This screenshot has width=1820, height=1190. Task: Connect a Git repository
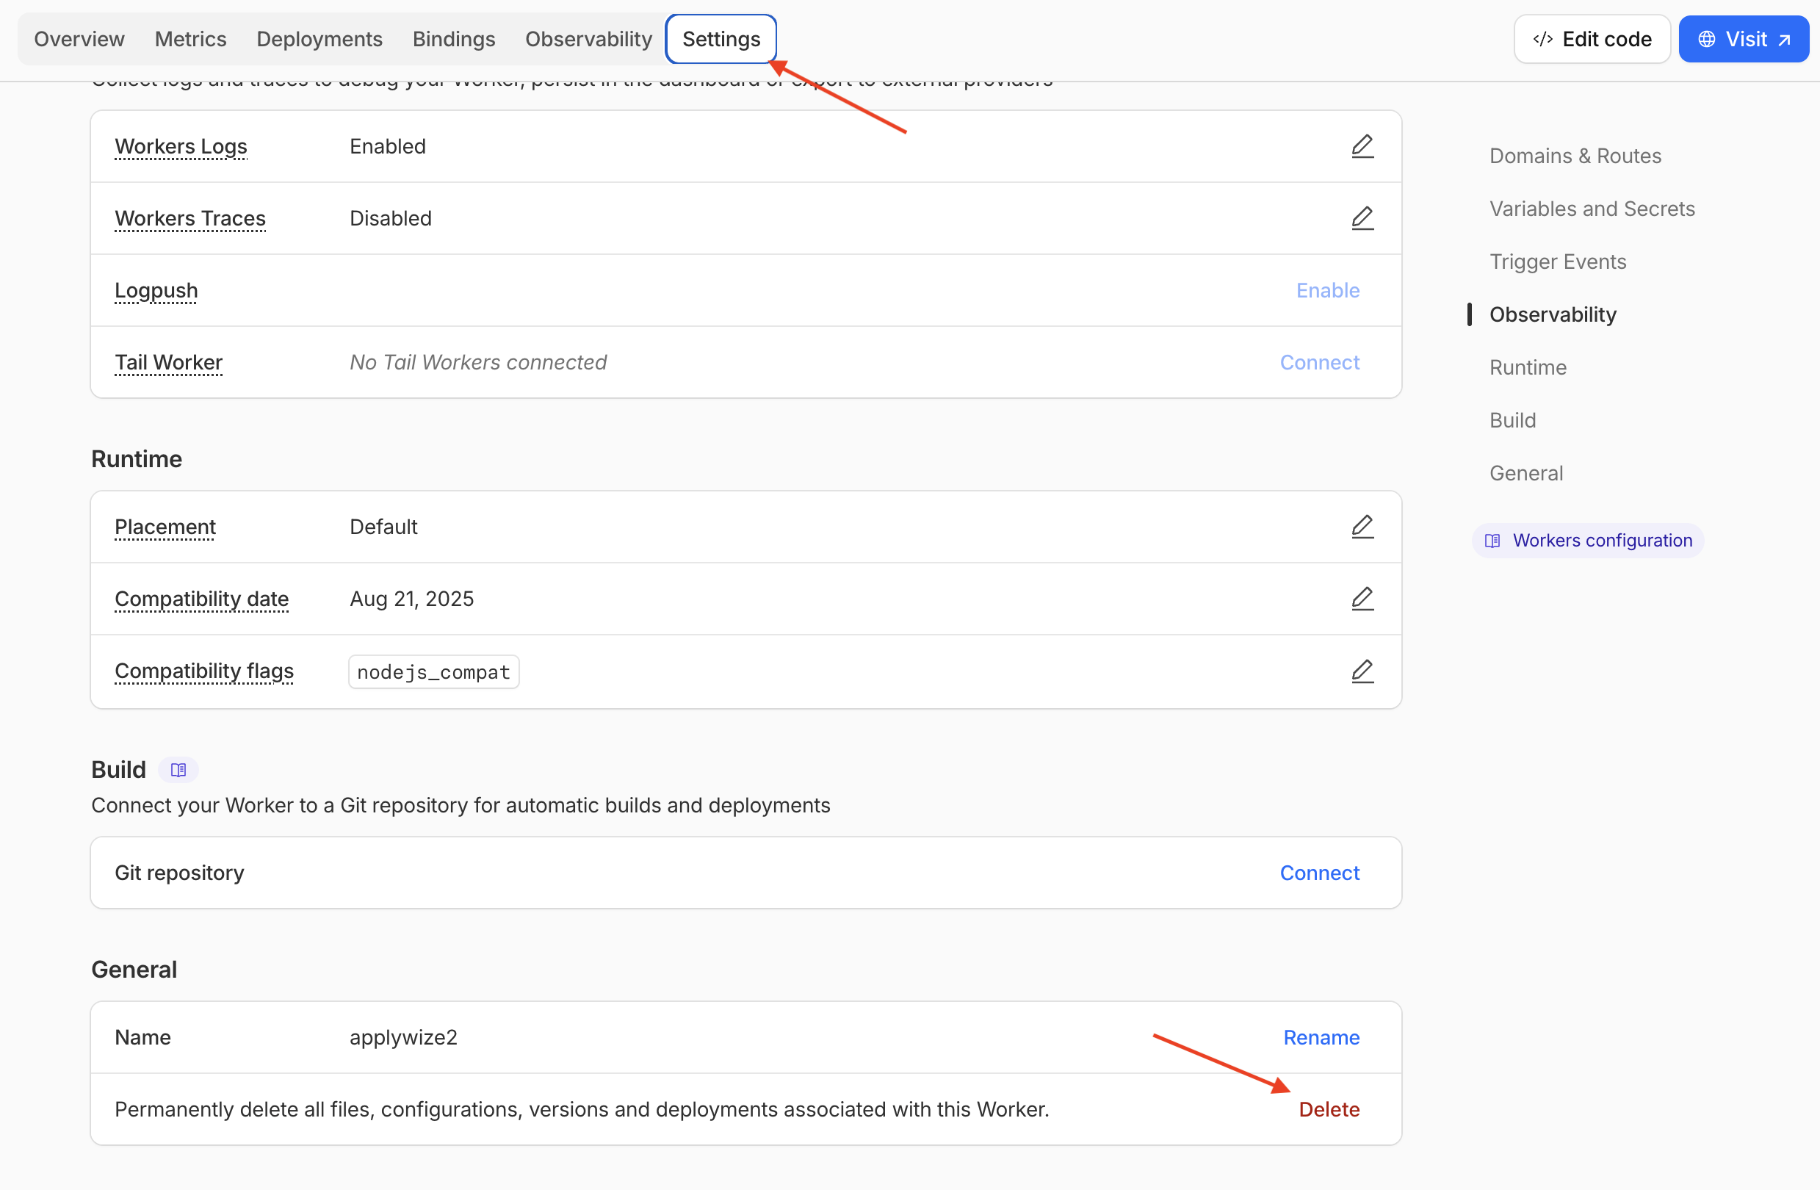pos(1319,872)
